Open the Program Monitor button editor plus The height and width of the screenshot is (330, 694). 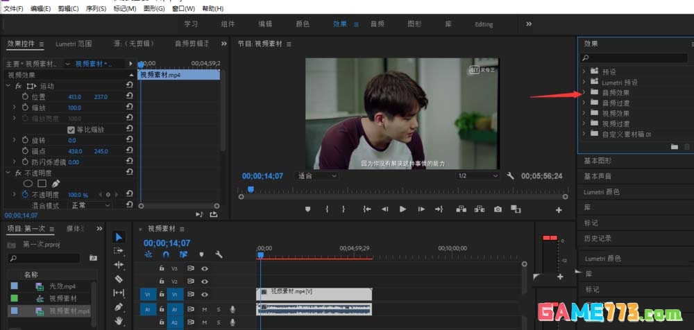[x=559, y=210]
